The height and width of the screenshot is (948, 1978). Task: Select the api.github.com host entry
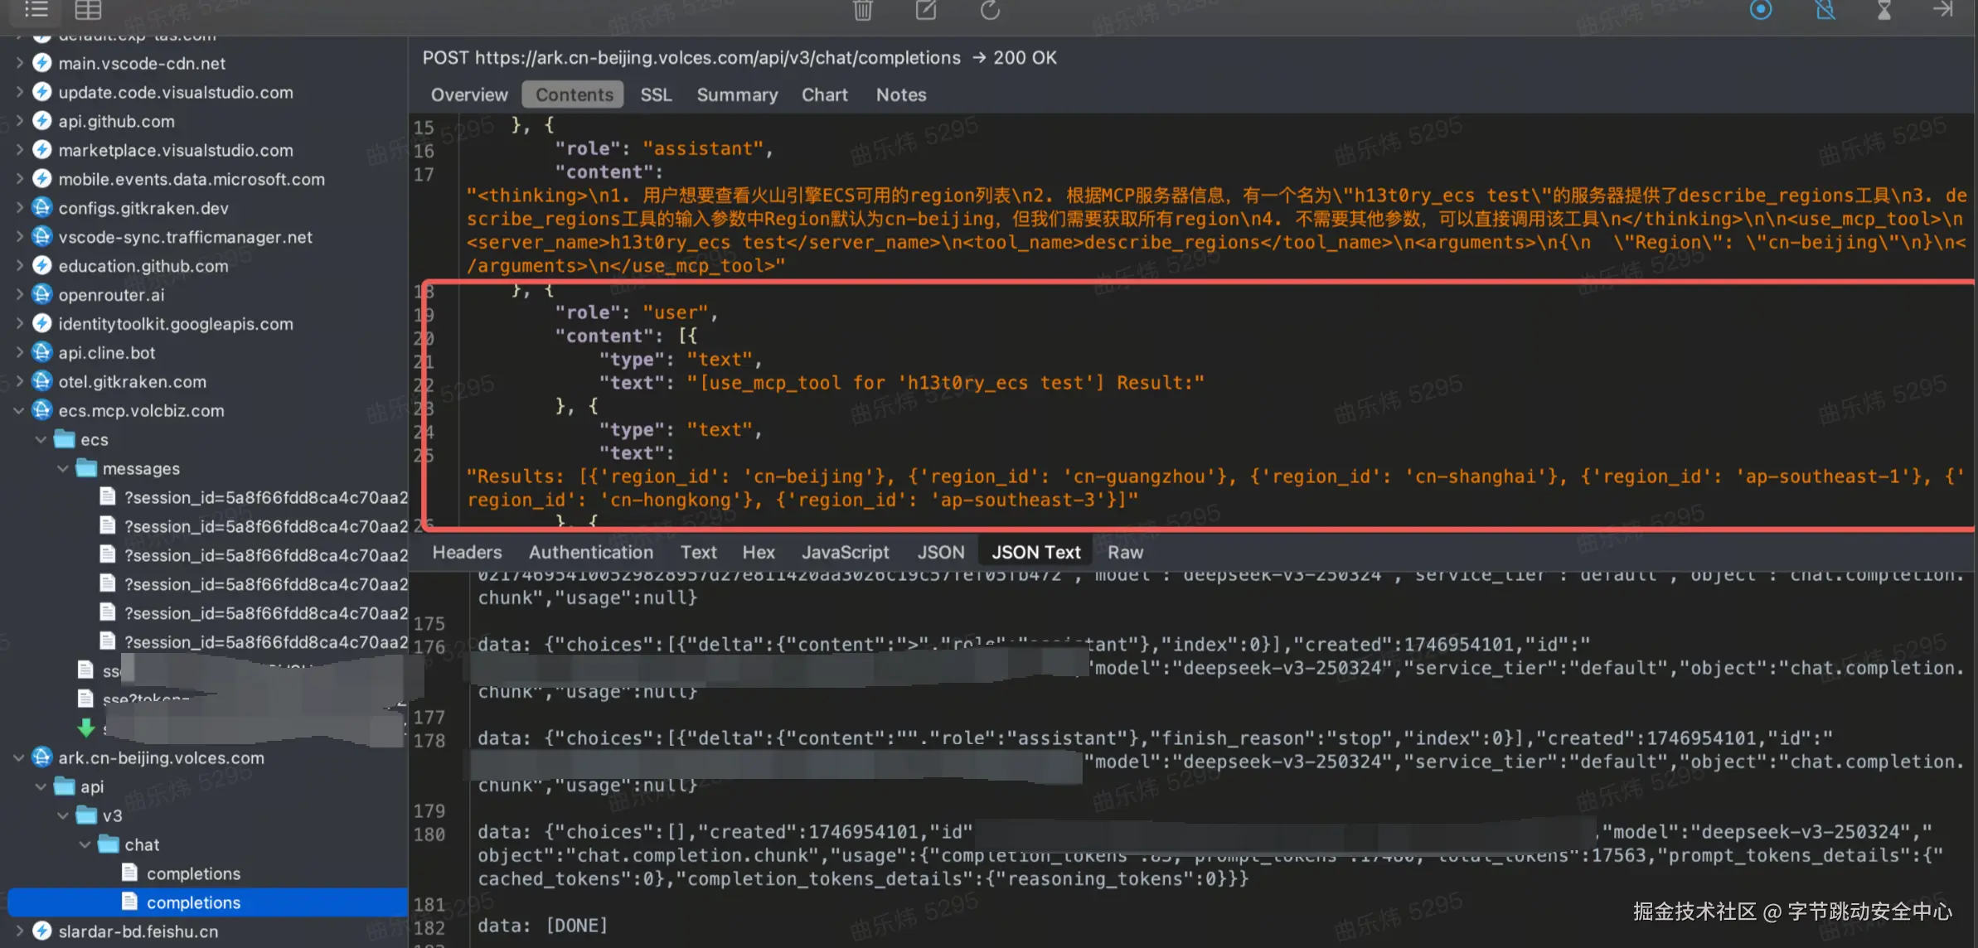click(x=116, y=122)
